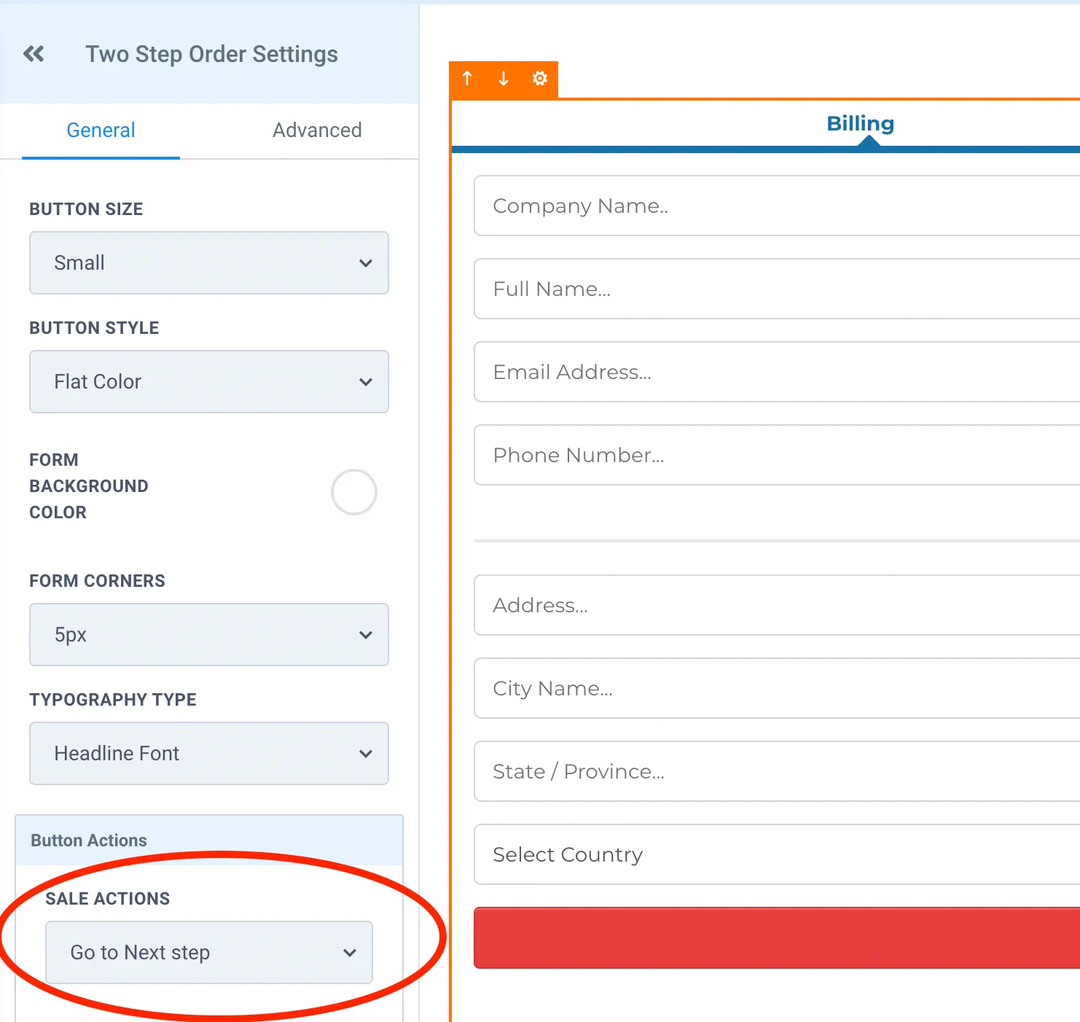Open element settings gear icon
The image size is (1080, 1022).
click(539, 78)
